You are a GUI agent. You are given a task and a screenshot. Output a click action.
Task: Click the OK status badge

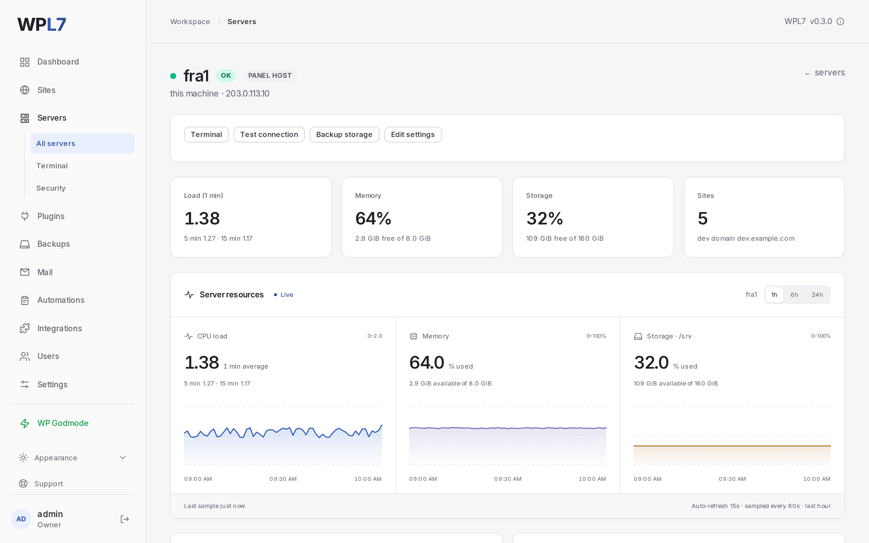(225, 76)
